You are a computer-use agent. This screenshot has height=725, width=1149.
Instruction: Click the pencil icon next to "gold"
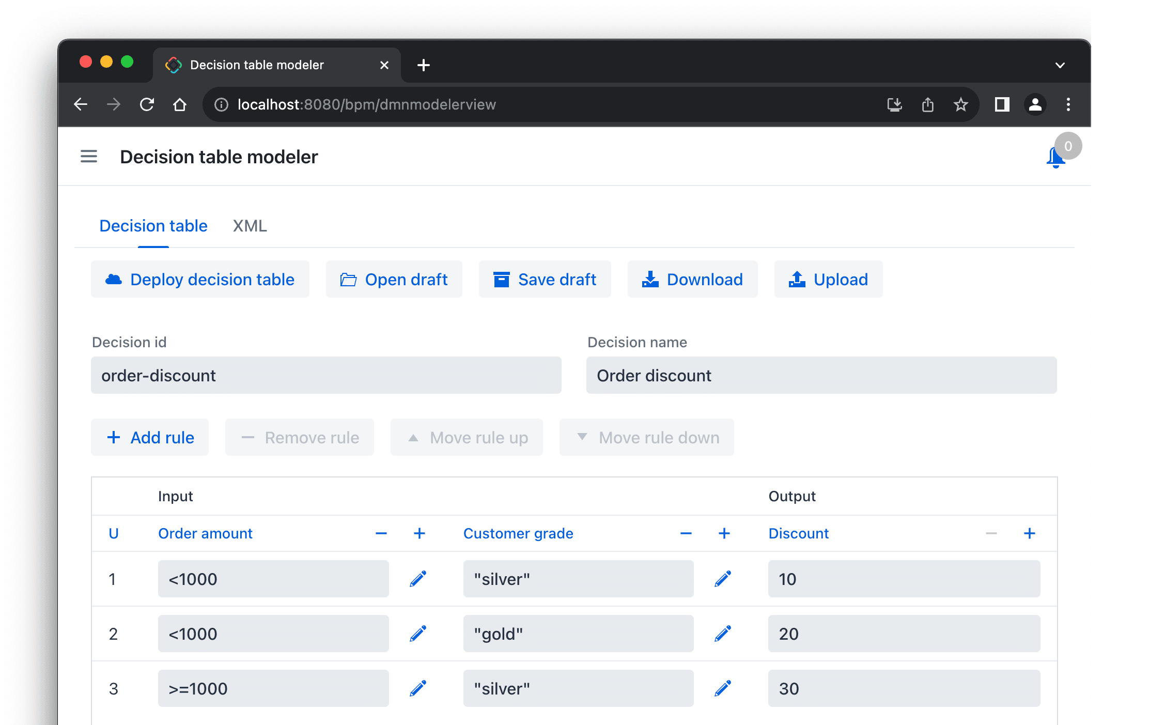coord(723,634)
